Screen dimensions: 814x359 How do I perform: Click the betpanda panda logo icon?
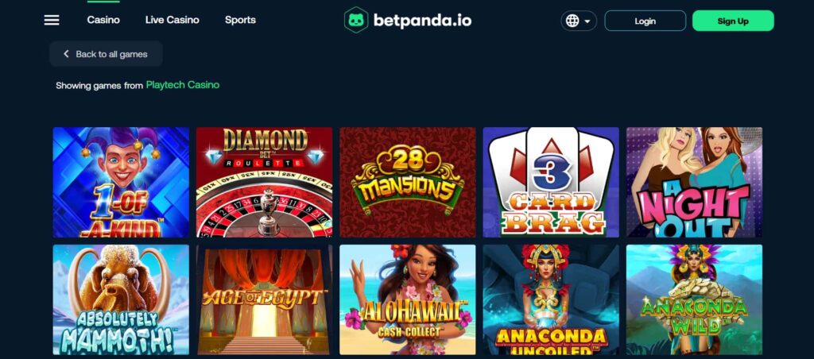(x=356, y=20)
